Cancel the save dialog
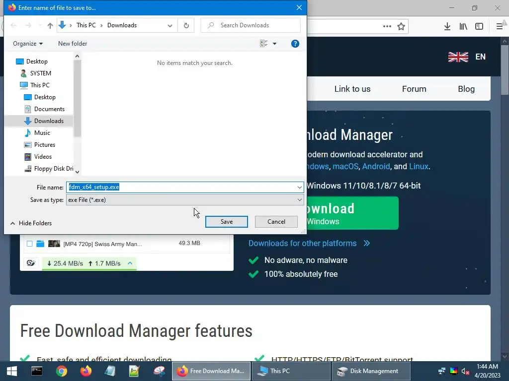This screenshot has height=381, width=509. tap(276, 222)
